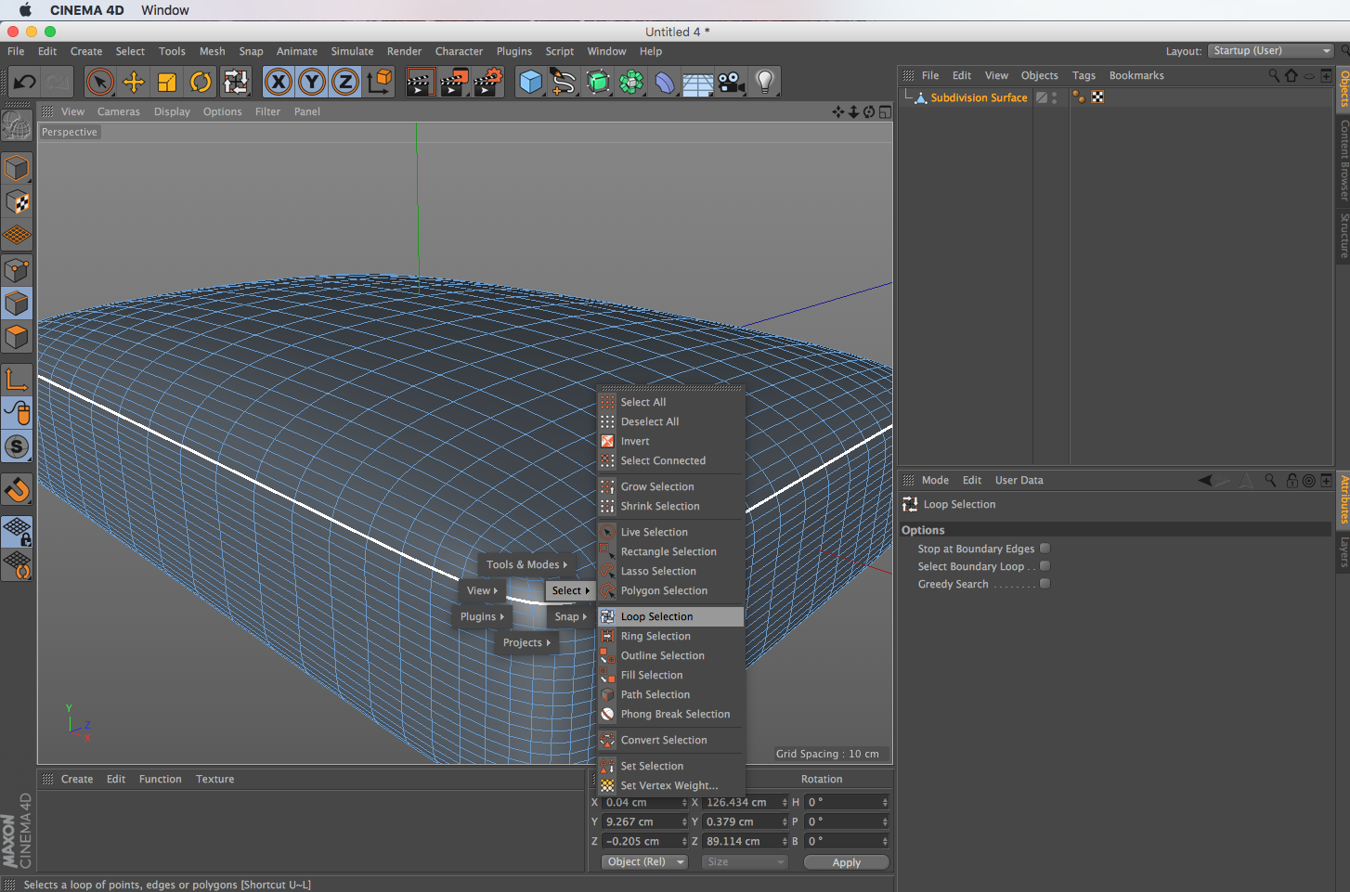Toggle the X-axis lock icon
This screenshot has height=892, width=1350.
[278, 83]
